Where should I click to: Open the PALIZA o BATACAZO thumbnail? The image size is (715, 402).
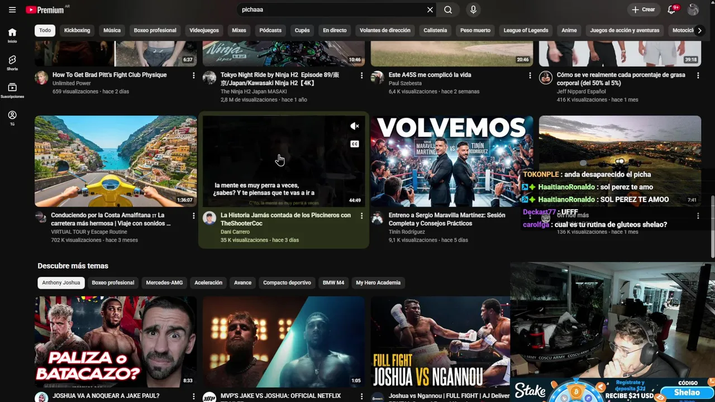116,342
